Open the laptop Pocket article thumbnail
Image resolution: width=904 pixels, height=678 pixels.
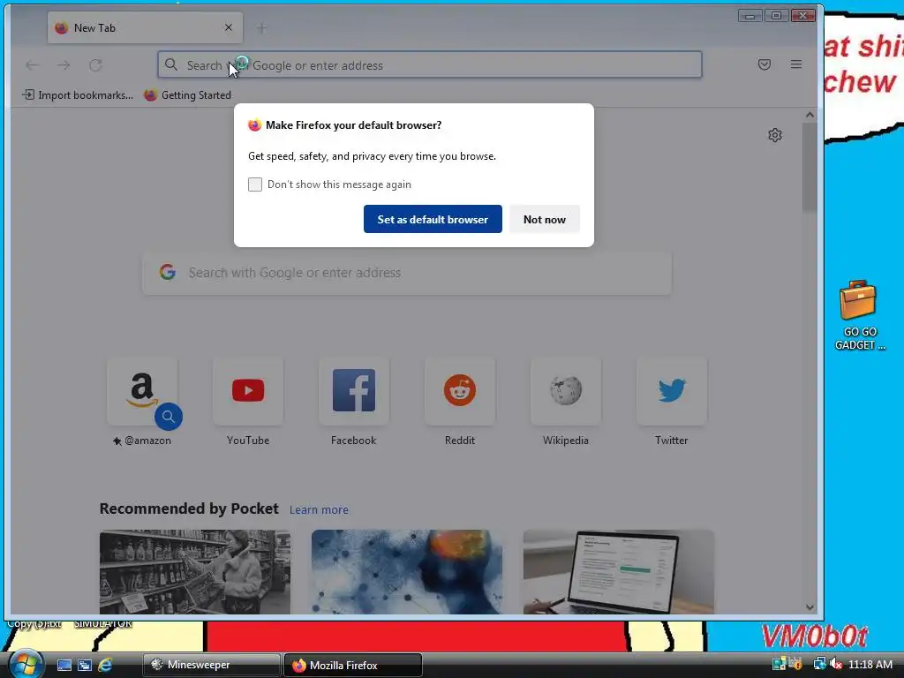pos(619,572)
